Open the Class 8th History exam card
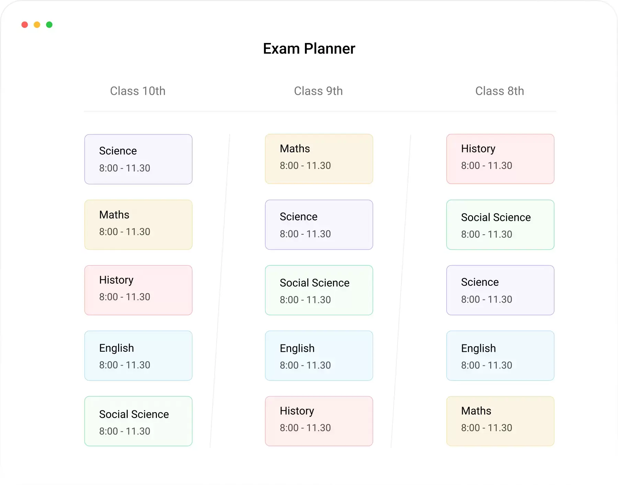Viewport: 618px width, 485px height. point(500,159)
